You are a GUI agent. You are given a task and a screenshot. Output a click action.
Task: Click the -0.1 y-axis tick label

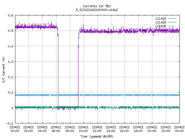(x=10, y=123)
